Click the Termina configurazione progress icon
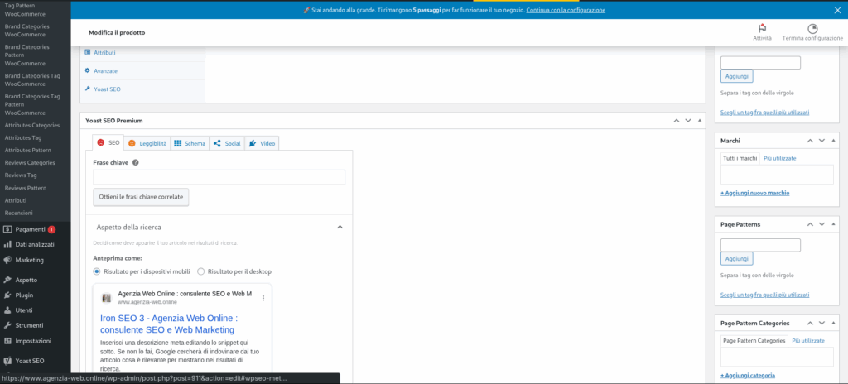This screenshot has height=384, width=848. click(x=812, y=29)
